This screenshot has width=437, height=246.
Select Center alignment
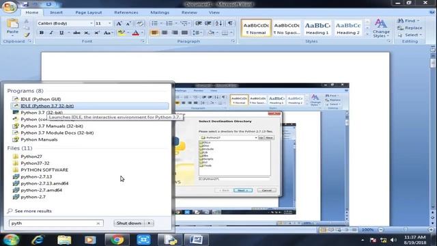165,33
